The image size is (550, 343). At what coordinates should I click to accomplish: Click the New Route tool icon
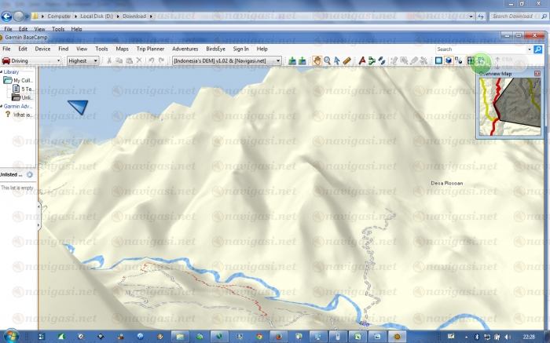[372, 60]
